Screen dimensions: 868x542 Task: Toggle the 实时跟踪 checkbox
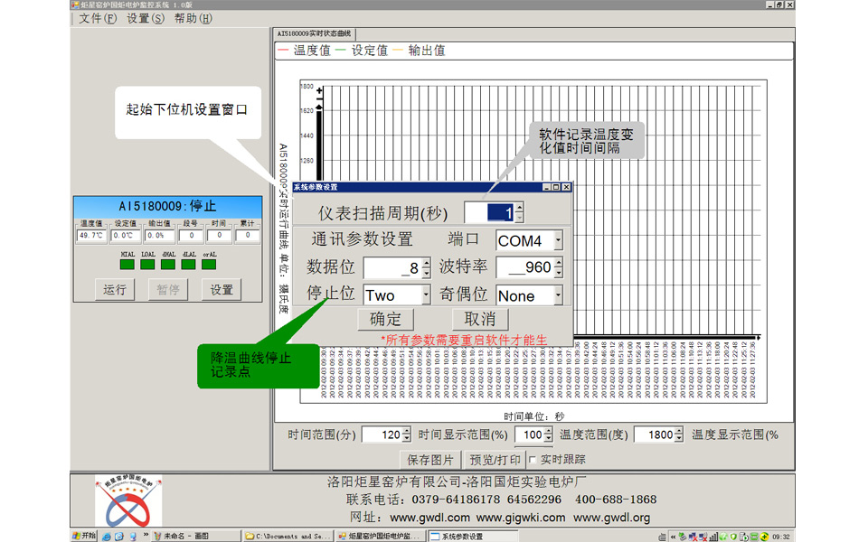click(533, 460)
